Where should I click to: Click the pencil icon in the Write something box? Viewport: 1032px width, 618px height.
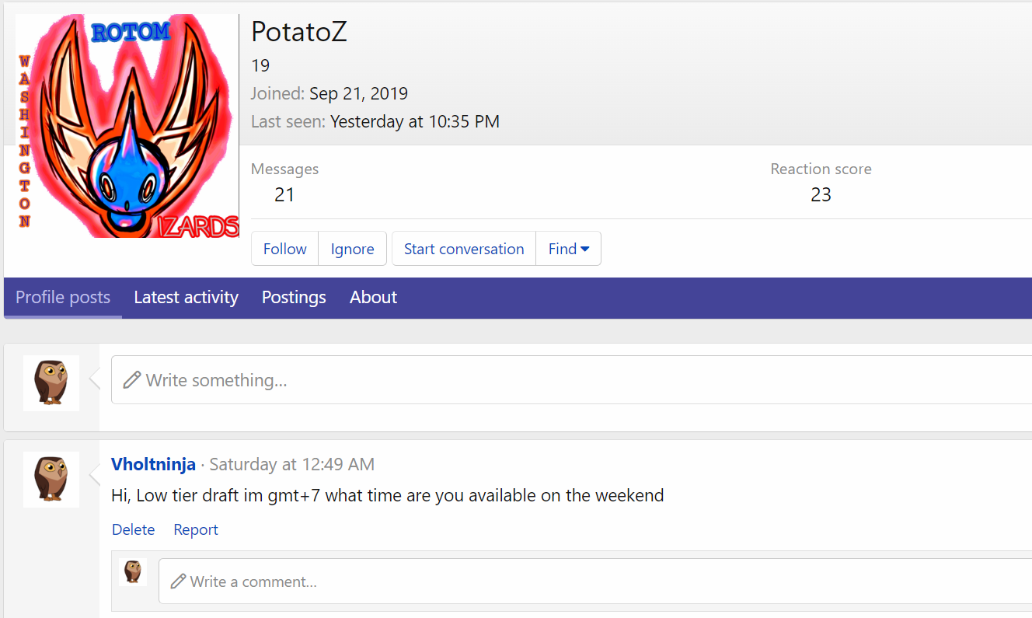[x=132, y=380]
